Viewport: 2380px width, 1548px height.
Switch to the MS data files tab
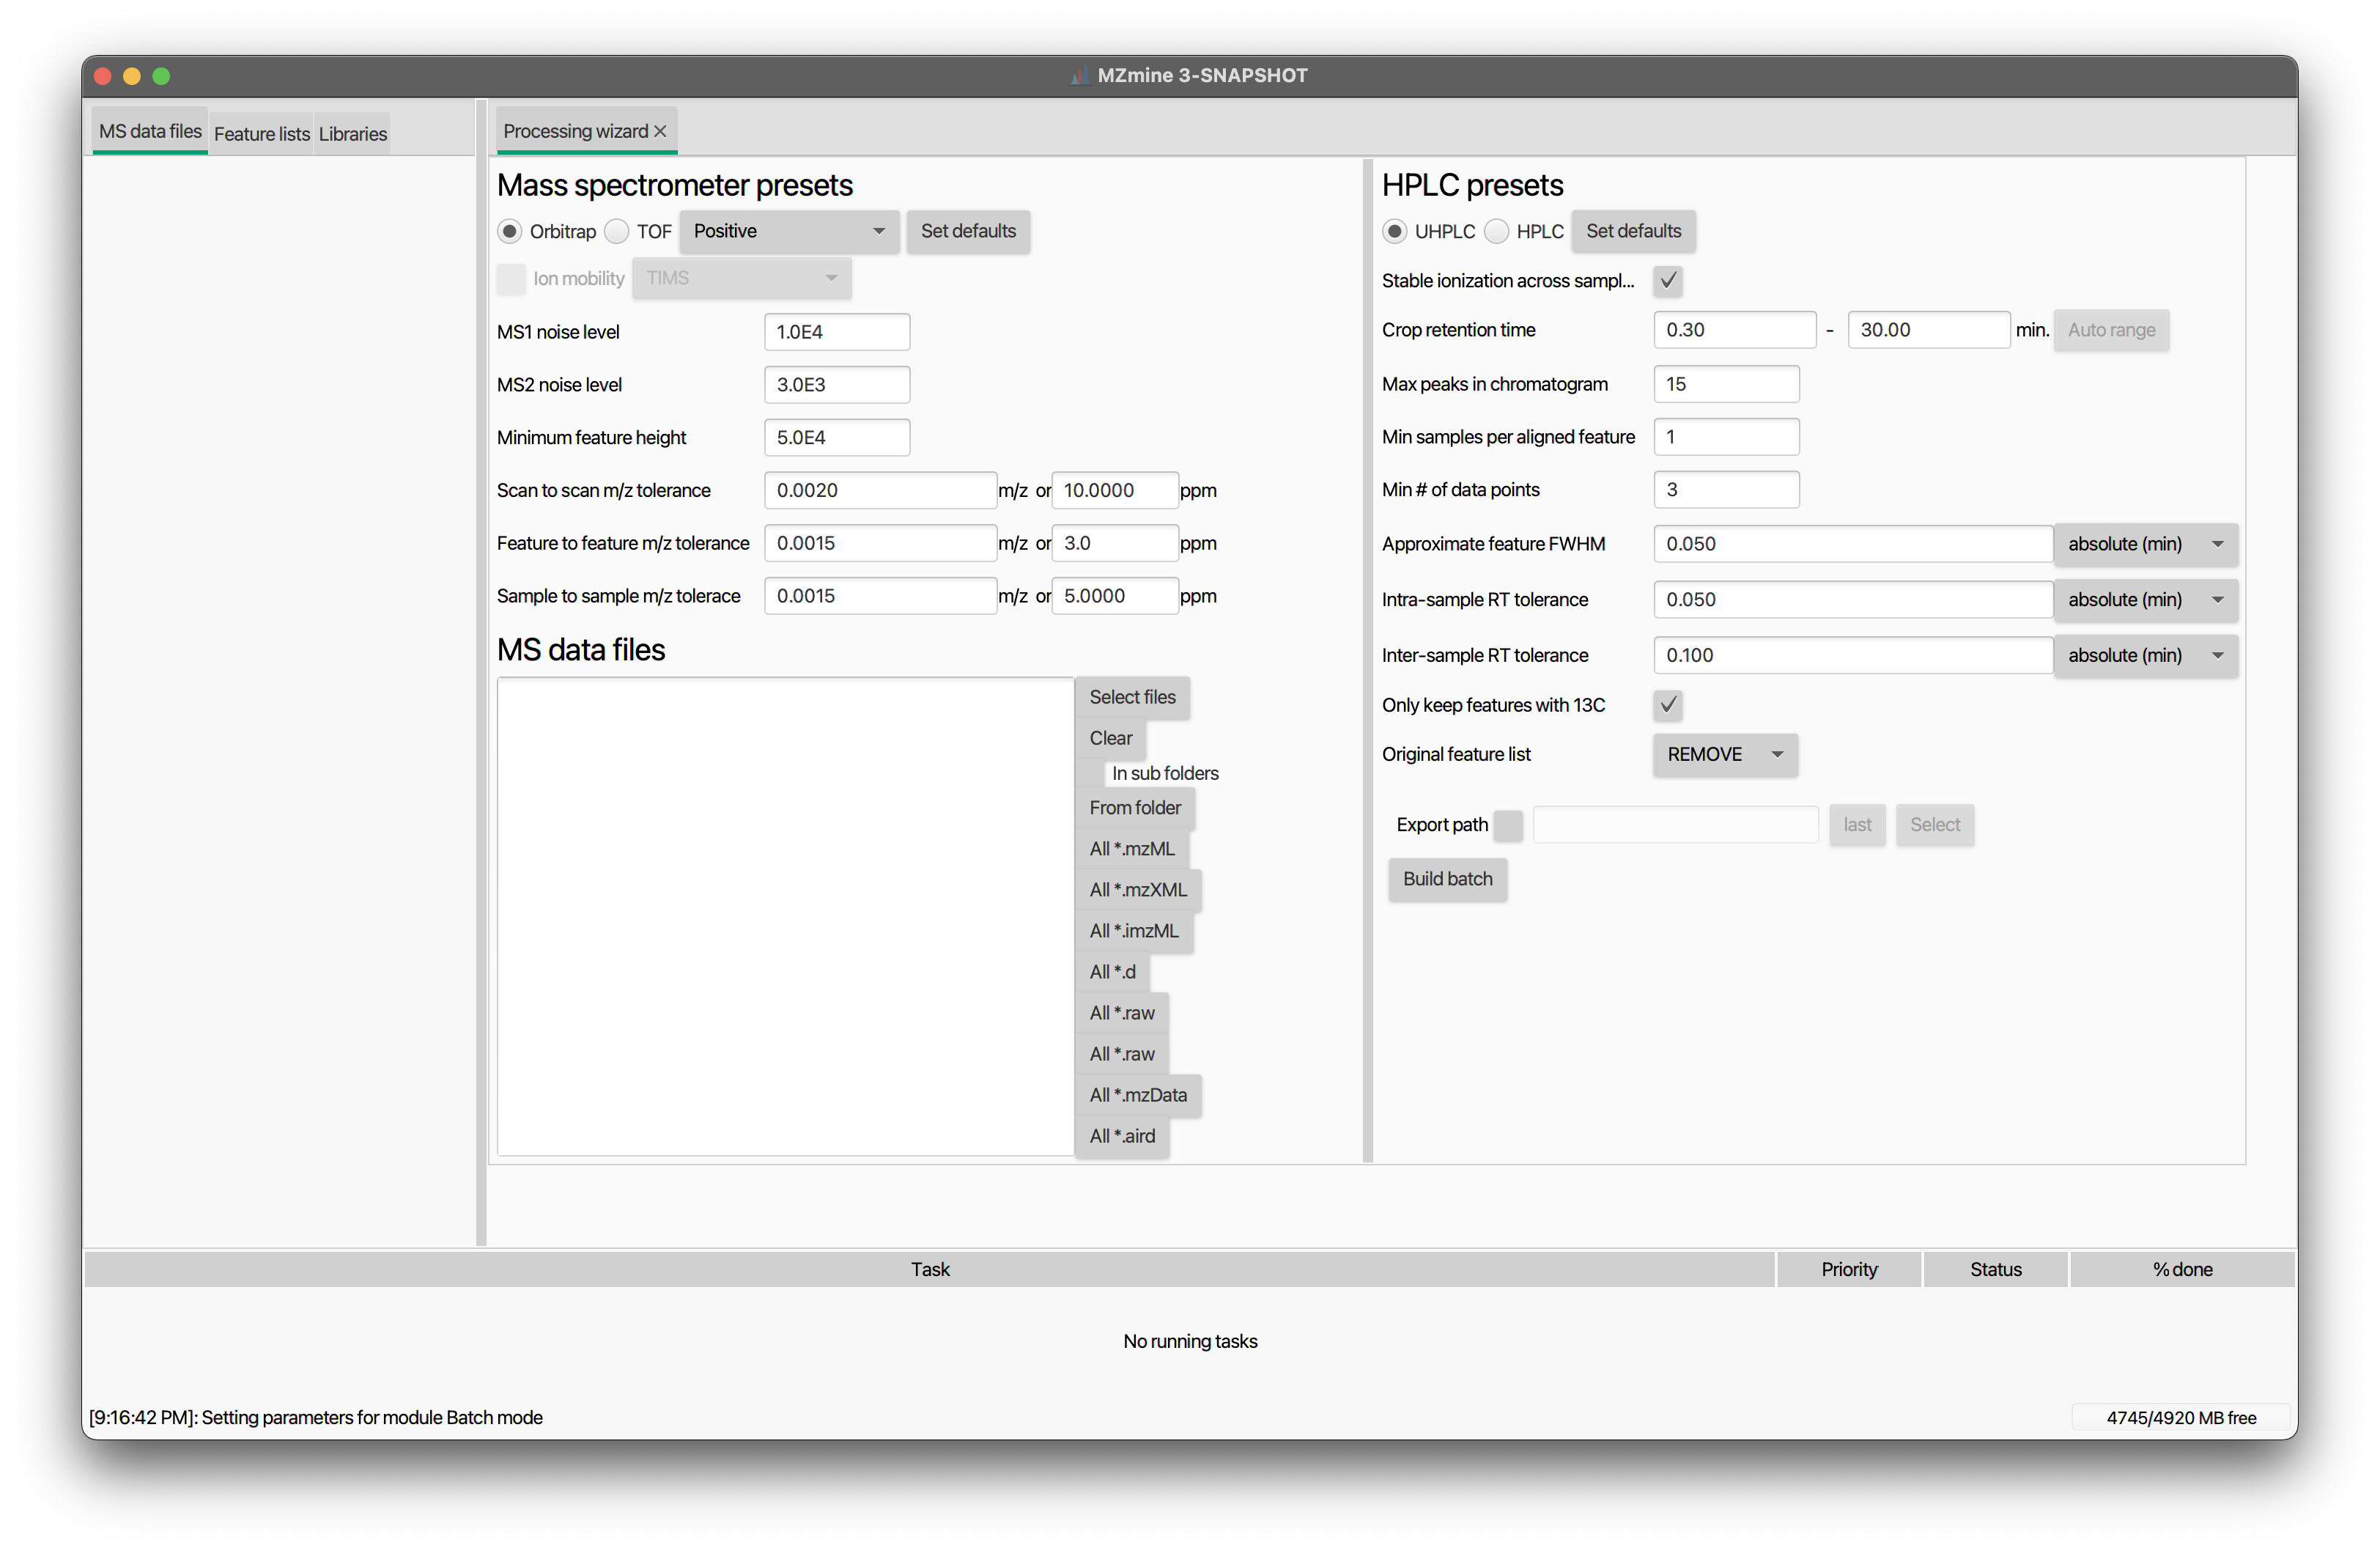tap(150, 131)
